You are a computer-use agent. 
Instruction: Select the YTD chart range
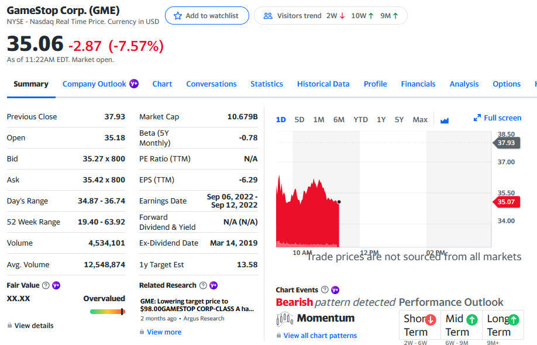(360, 119)
